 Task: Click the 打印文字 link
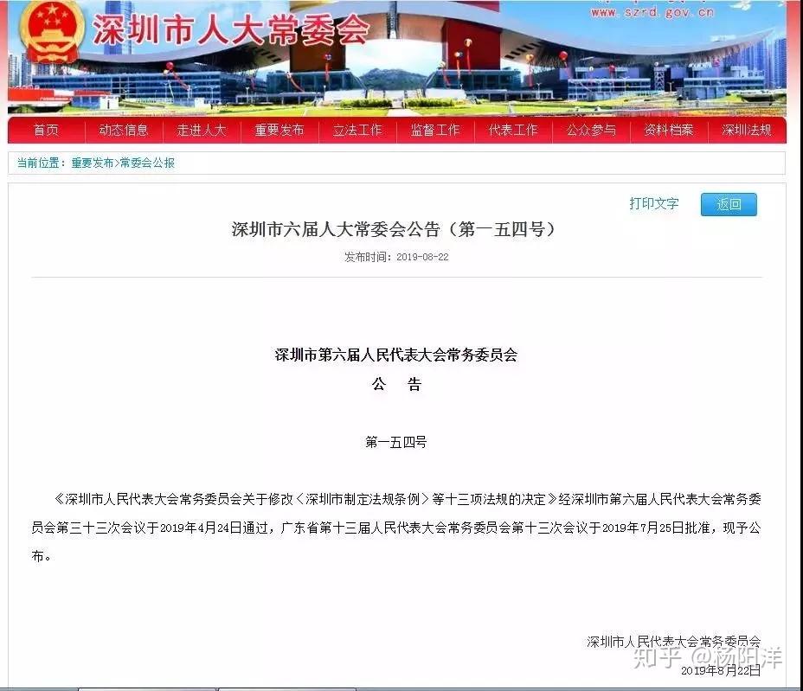point(654,204)
